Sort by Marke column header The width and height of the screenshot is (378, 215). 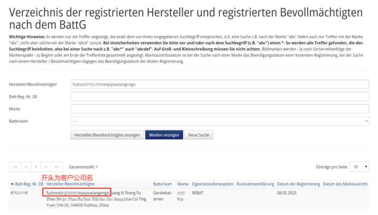coord(183,184)
